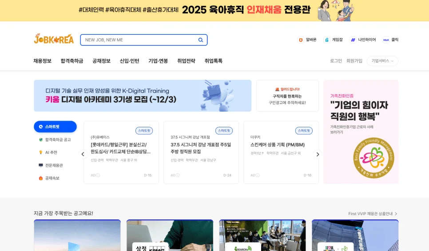Open the 클릭 partner site icon

[386, 40]
